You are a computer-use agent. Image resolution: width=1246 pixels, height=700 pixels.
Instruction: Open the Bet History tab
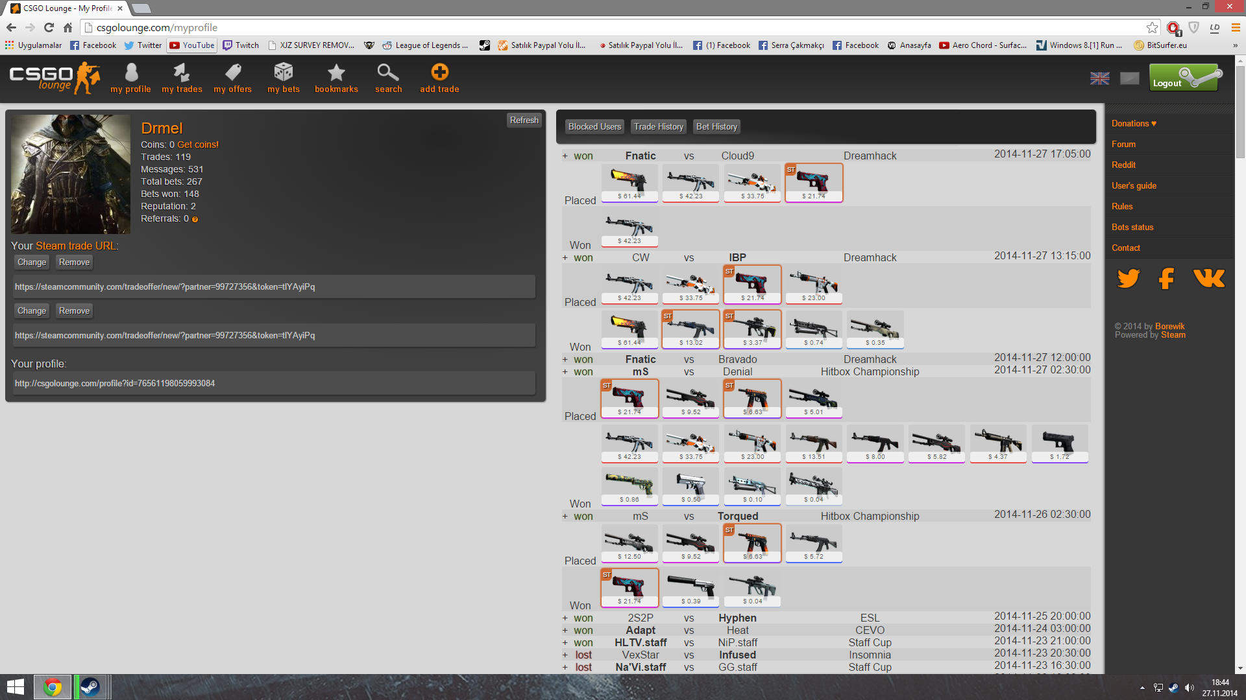click(x=716, y=127)
